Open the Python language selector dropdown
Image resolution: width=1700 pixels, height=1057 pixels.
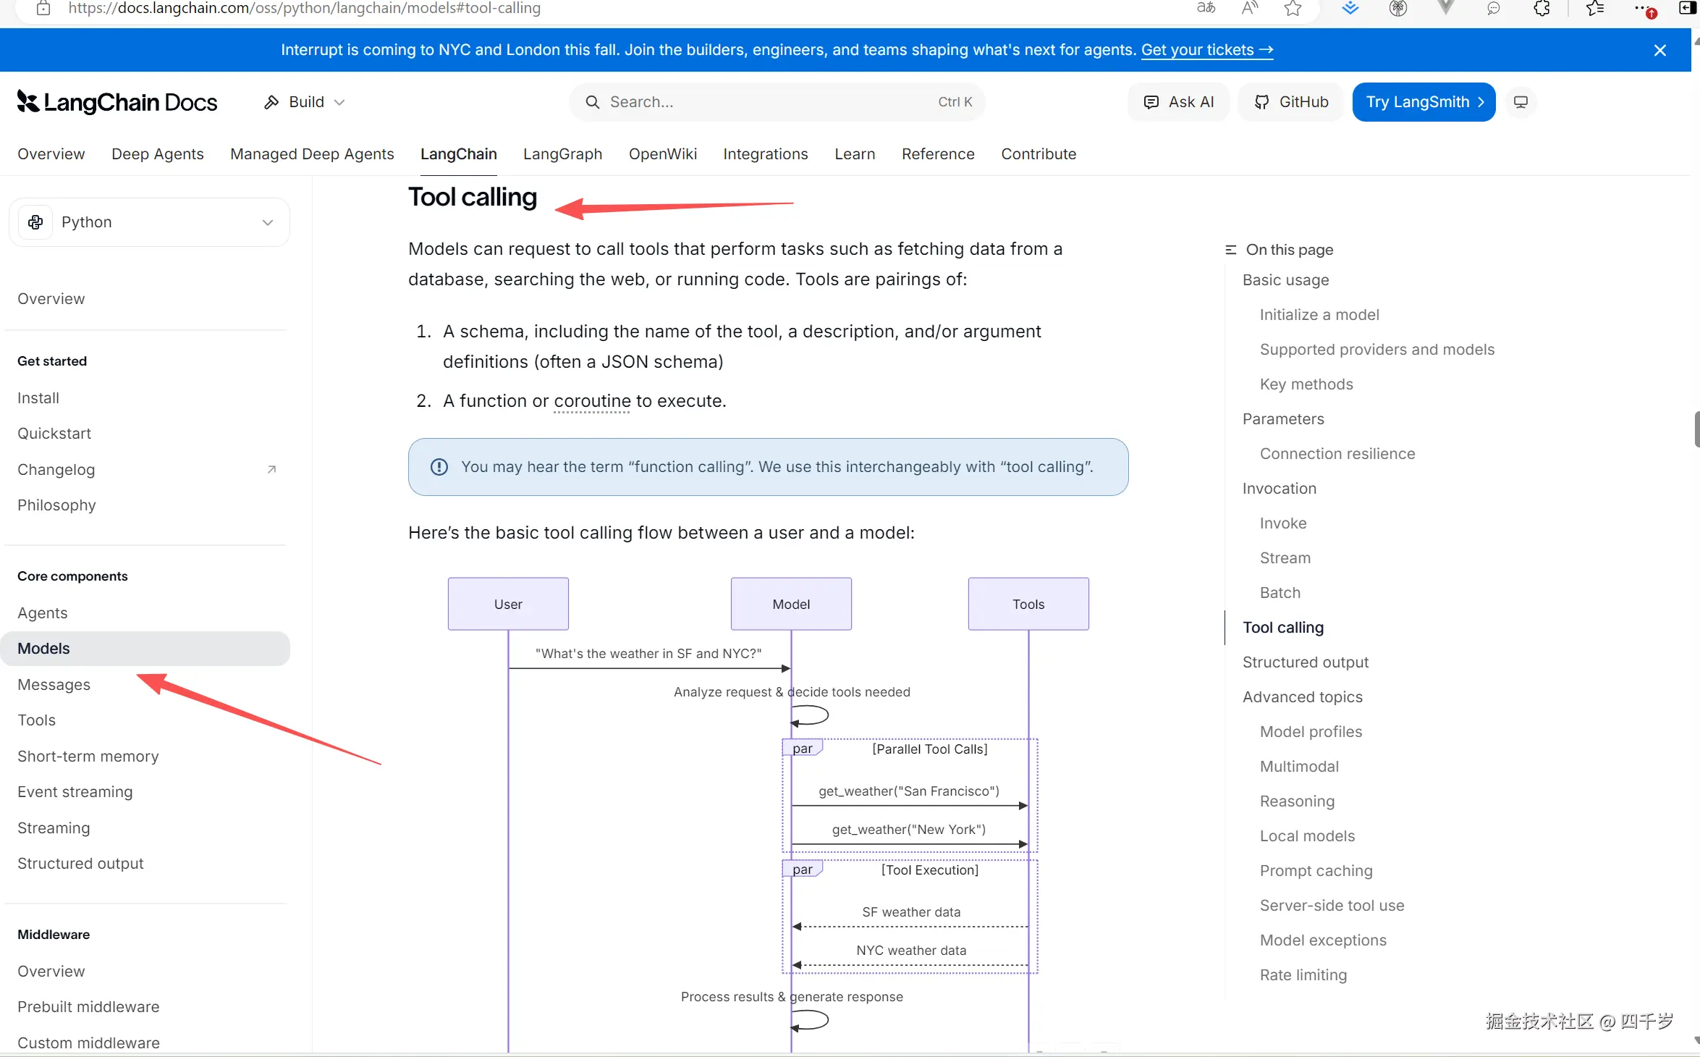[x=149, y=222]
